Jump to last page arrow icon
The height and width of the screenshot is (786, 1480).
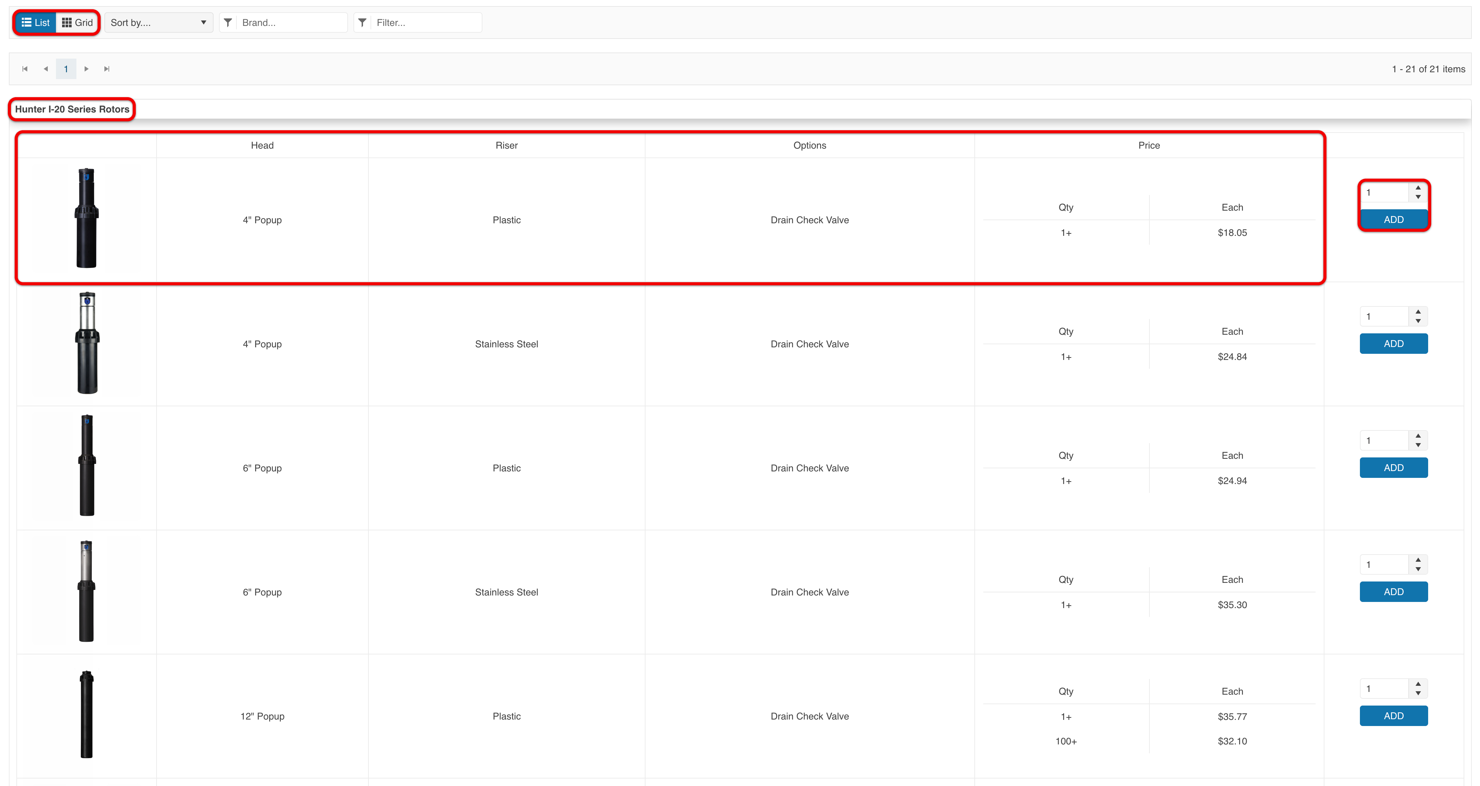(x=106, y=69)
